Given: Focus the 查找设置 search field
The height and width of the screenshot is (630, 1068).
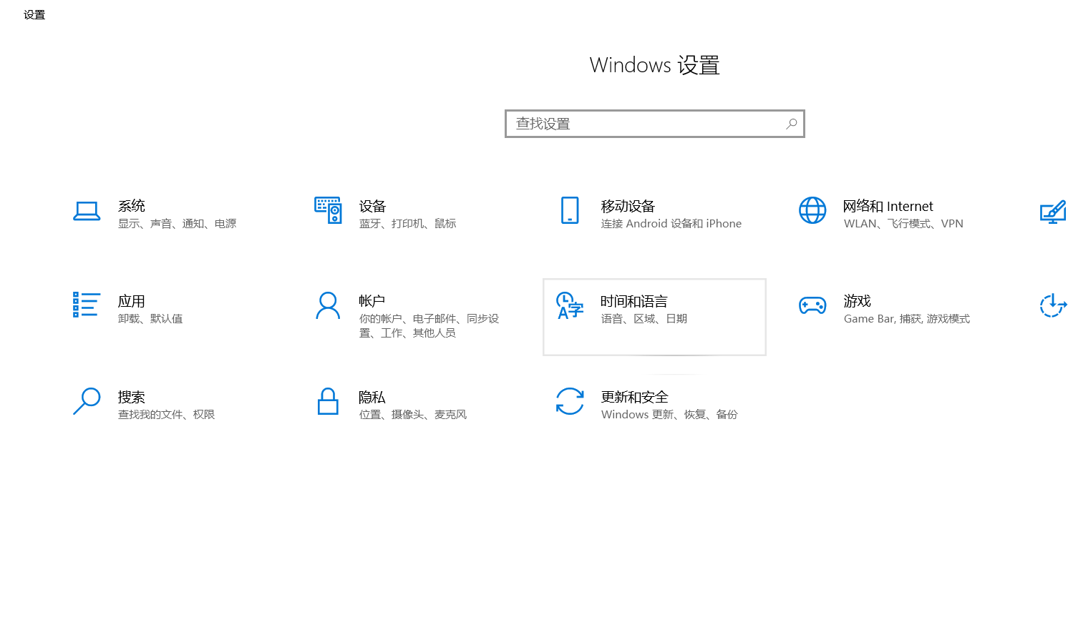Looking at the screenshot, I should coord(655,124).
